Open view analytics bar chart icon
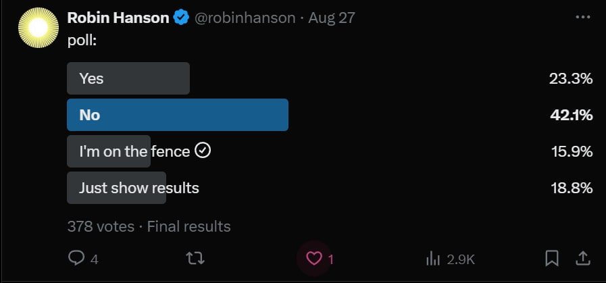The image size is (606, 283). coord(432,258)
